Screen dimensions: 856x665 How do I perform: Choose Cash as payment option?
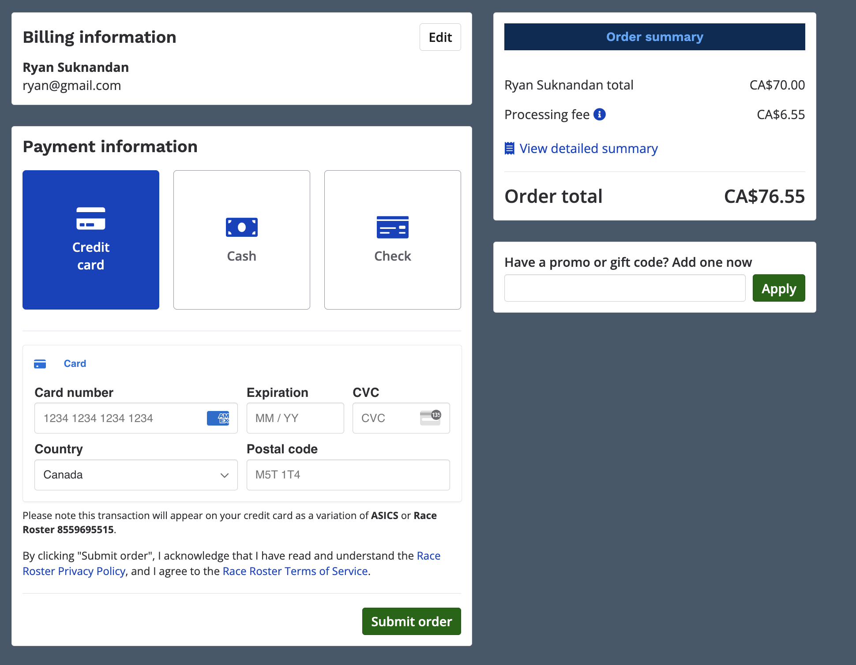click(242, 240)
